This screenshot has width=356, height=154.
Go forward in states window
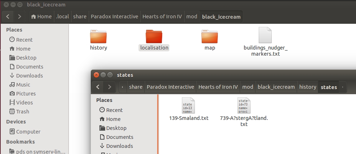point(109,87)
